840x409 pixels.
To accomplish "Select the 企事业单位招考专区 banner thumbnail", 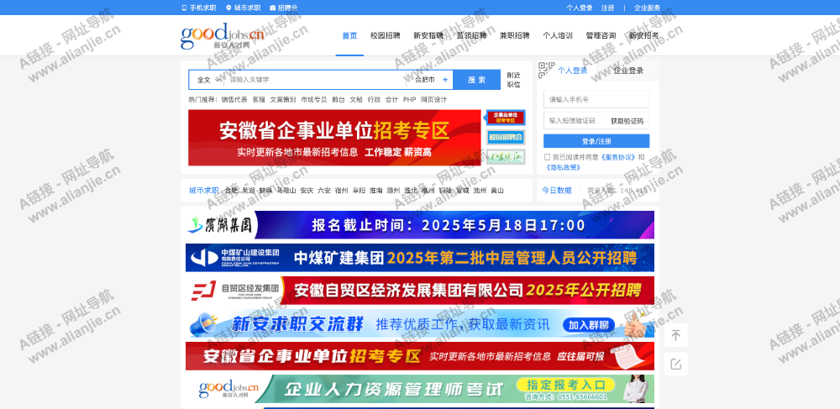I will point(506,118).
